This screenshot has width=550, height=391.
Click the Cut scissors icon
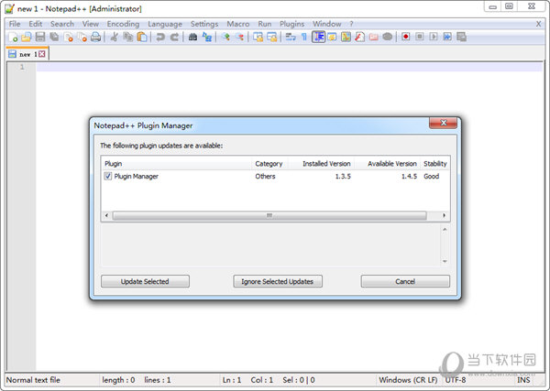[x=114, y=37]
